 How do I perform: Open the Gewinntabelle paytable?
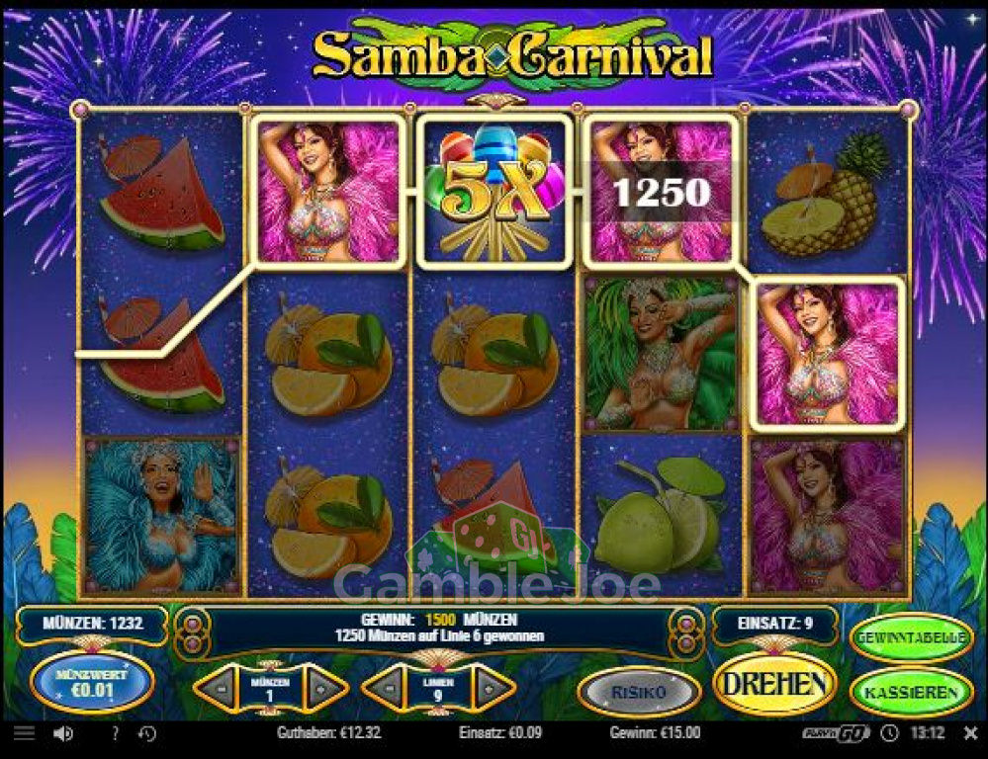click(x=911, y=637)
